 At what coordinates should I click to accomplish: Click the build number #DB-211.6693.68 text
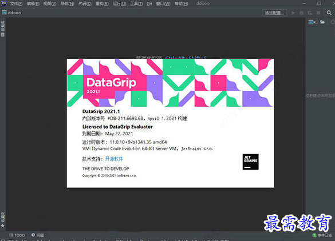point(125,118)
